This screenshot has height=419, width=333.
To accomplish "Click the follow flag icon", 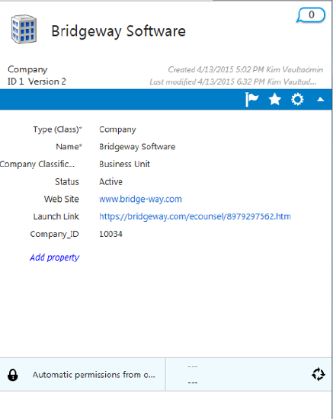I will (251, 99).
